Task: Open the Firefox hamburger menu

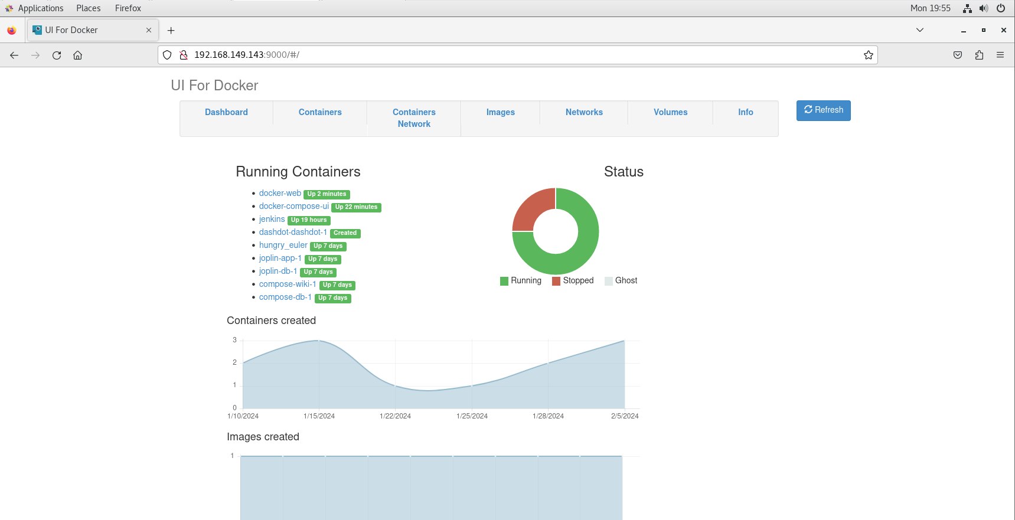Action: (1000, 55)
